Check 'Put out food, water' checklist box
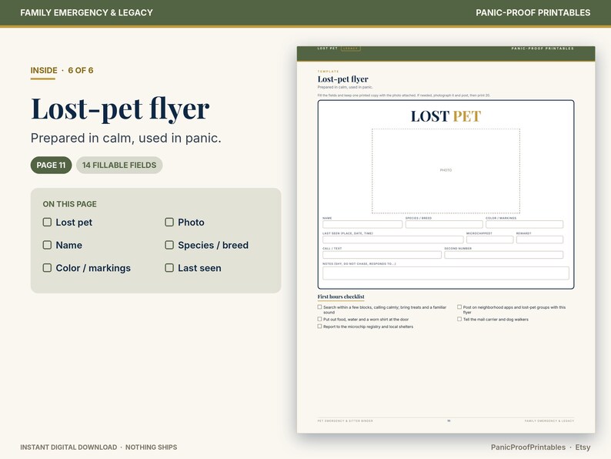611x459 pixels. 319,319
